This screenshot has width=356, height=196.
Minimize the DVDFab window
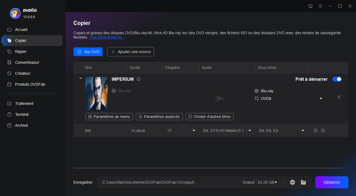tap(330, 6)
